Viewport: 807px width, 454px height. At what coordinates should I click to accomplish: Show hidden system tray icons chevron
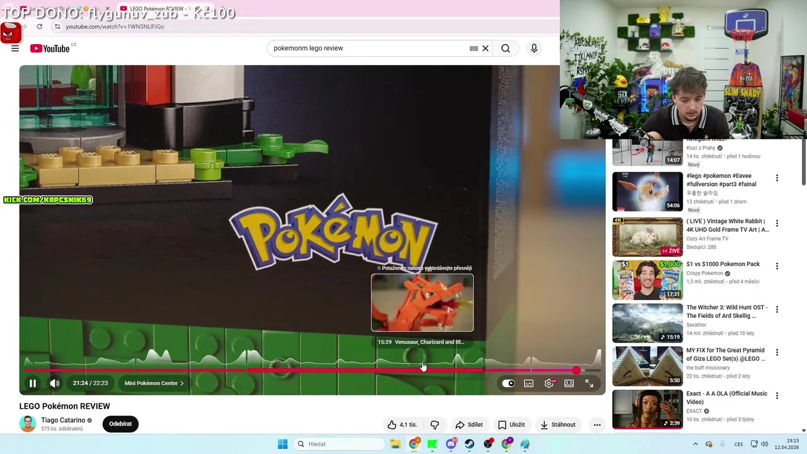point(695,444)
